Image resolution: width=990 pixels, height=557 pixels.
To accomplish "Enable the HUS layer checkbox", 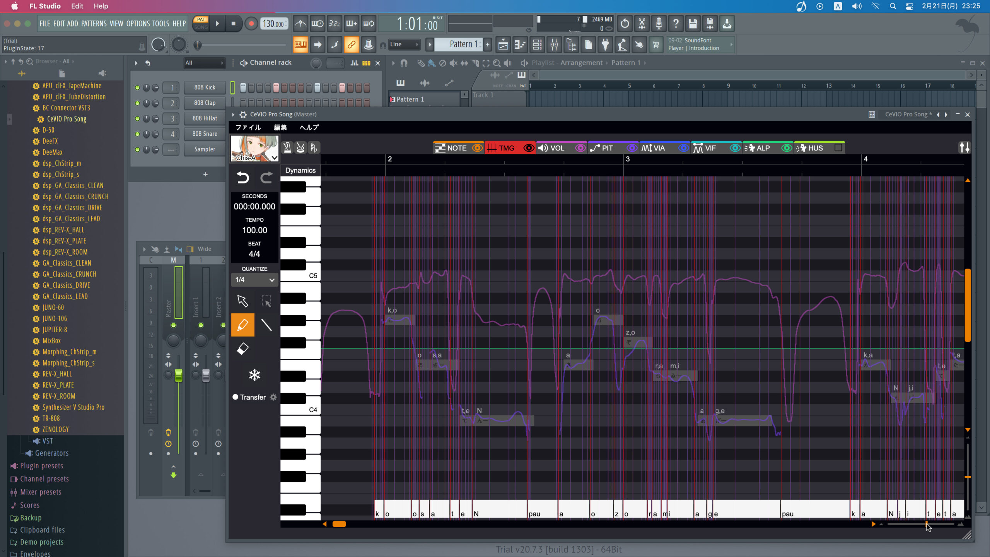I will (838, 148).
